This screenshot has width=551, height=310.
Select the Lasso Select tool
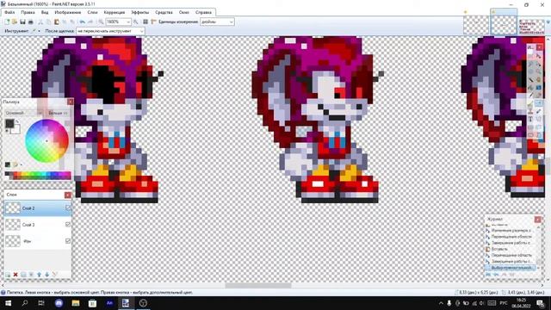coord(530,65)
